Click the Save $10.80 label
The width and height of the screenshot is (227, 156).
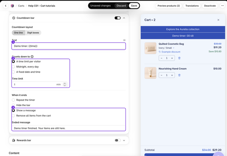pyautogui.click(x=215, y=52)
